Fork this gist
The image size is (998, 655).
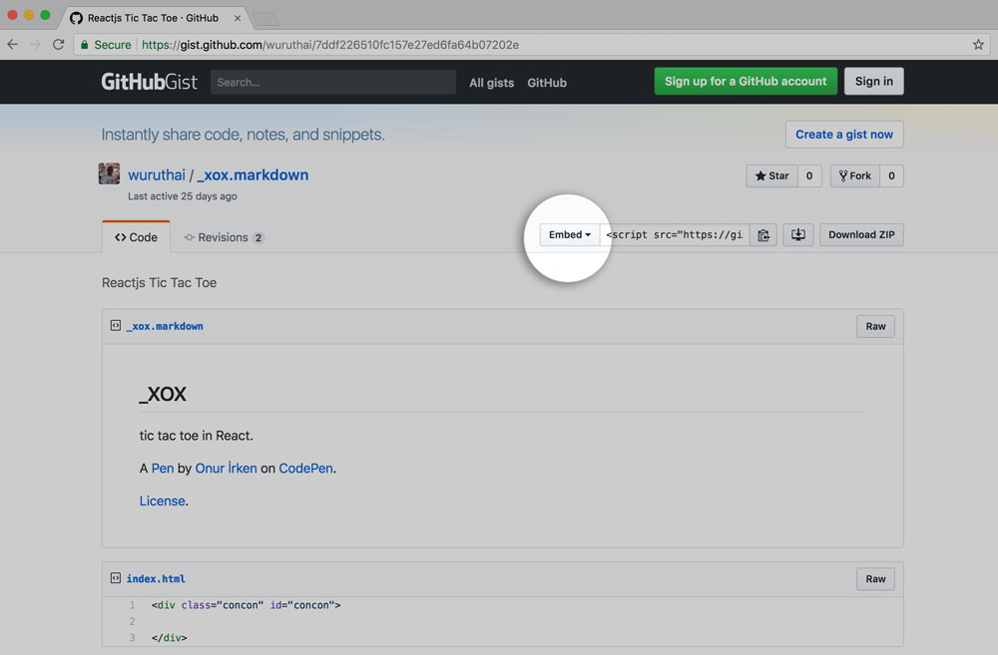coord(855,176)
